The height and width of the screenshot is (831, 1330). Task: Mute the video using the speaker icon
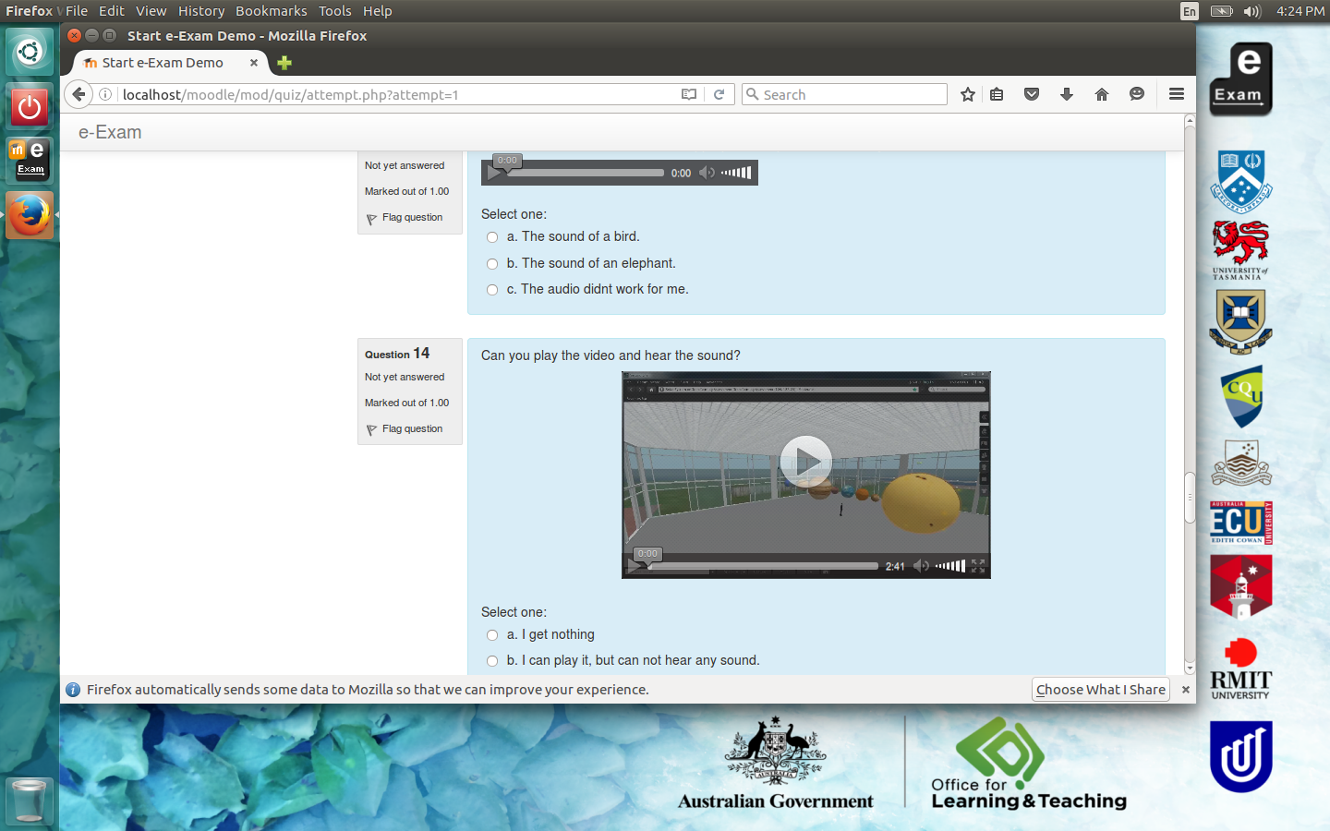(921, 566)
